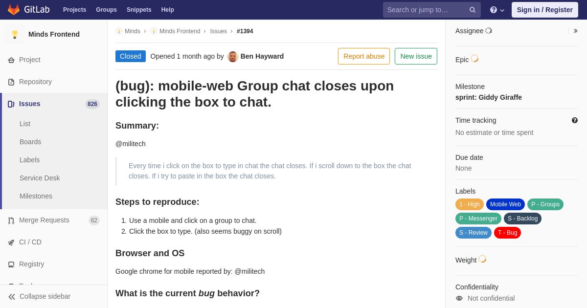Click the Report abuse button
Viewport: 587px width, 308px height.
[364, 56]
